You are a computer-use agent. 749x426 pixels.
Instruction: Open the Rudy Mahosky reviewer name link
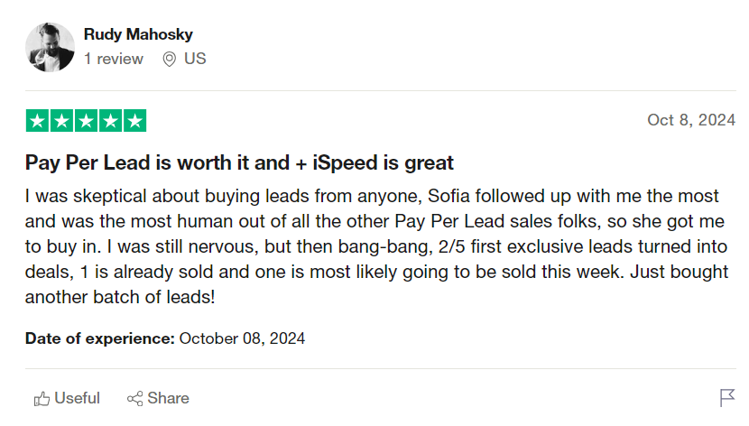point(138,34)
